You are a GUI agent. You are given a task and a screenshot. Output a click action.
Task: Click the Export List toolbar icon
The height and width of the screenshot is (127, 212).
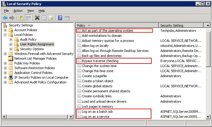[x=51, y=18]
